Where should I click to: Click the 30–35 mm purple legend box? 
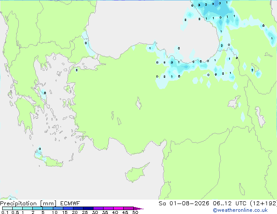pos(98,208)
